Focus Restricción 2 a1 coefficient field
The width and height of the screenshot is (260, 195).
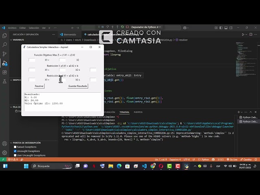point(32,80)
